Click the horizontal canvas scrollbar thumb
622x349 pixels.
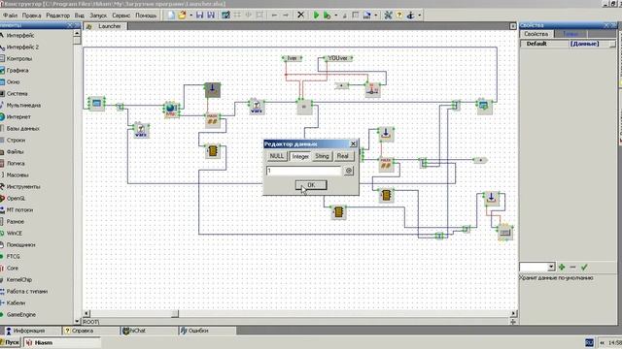coord(175,314)
